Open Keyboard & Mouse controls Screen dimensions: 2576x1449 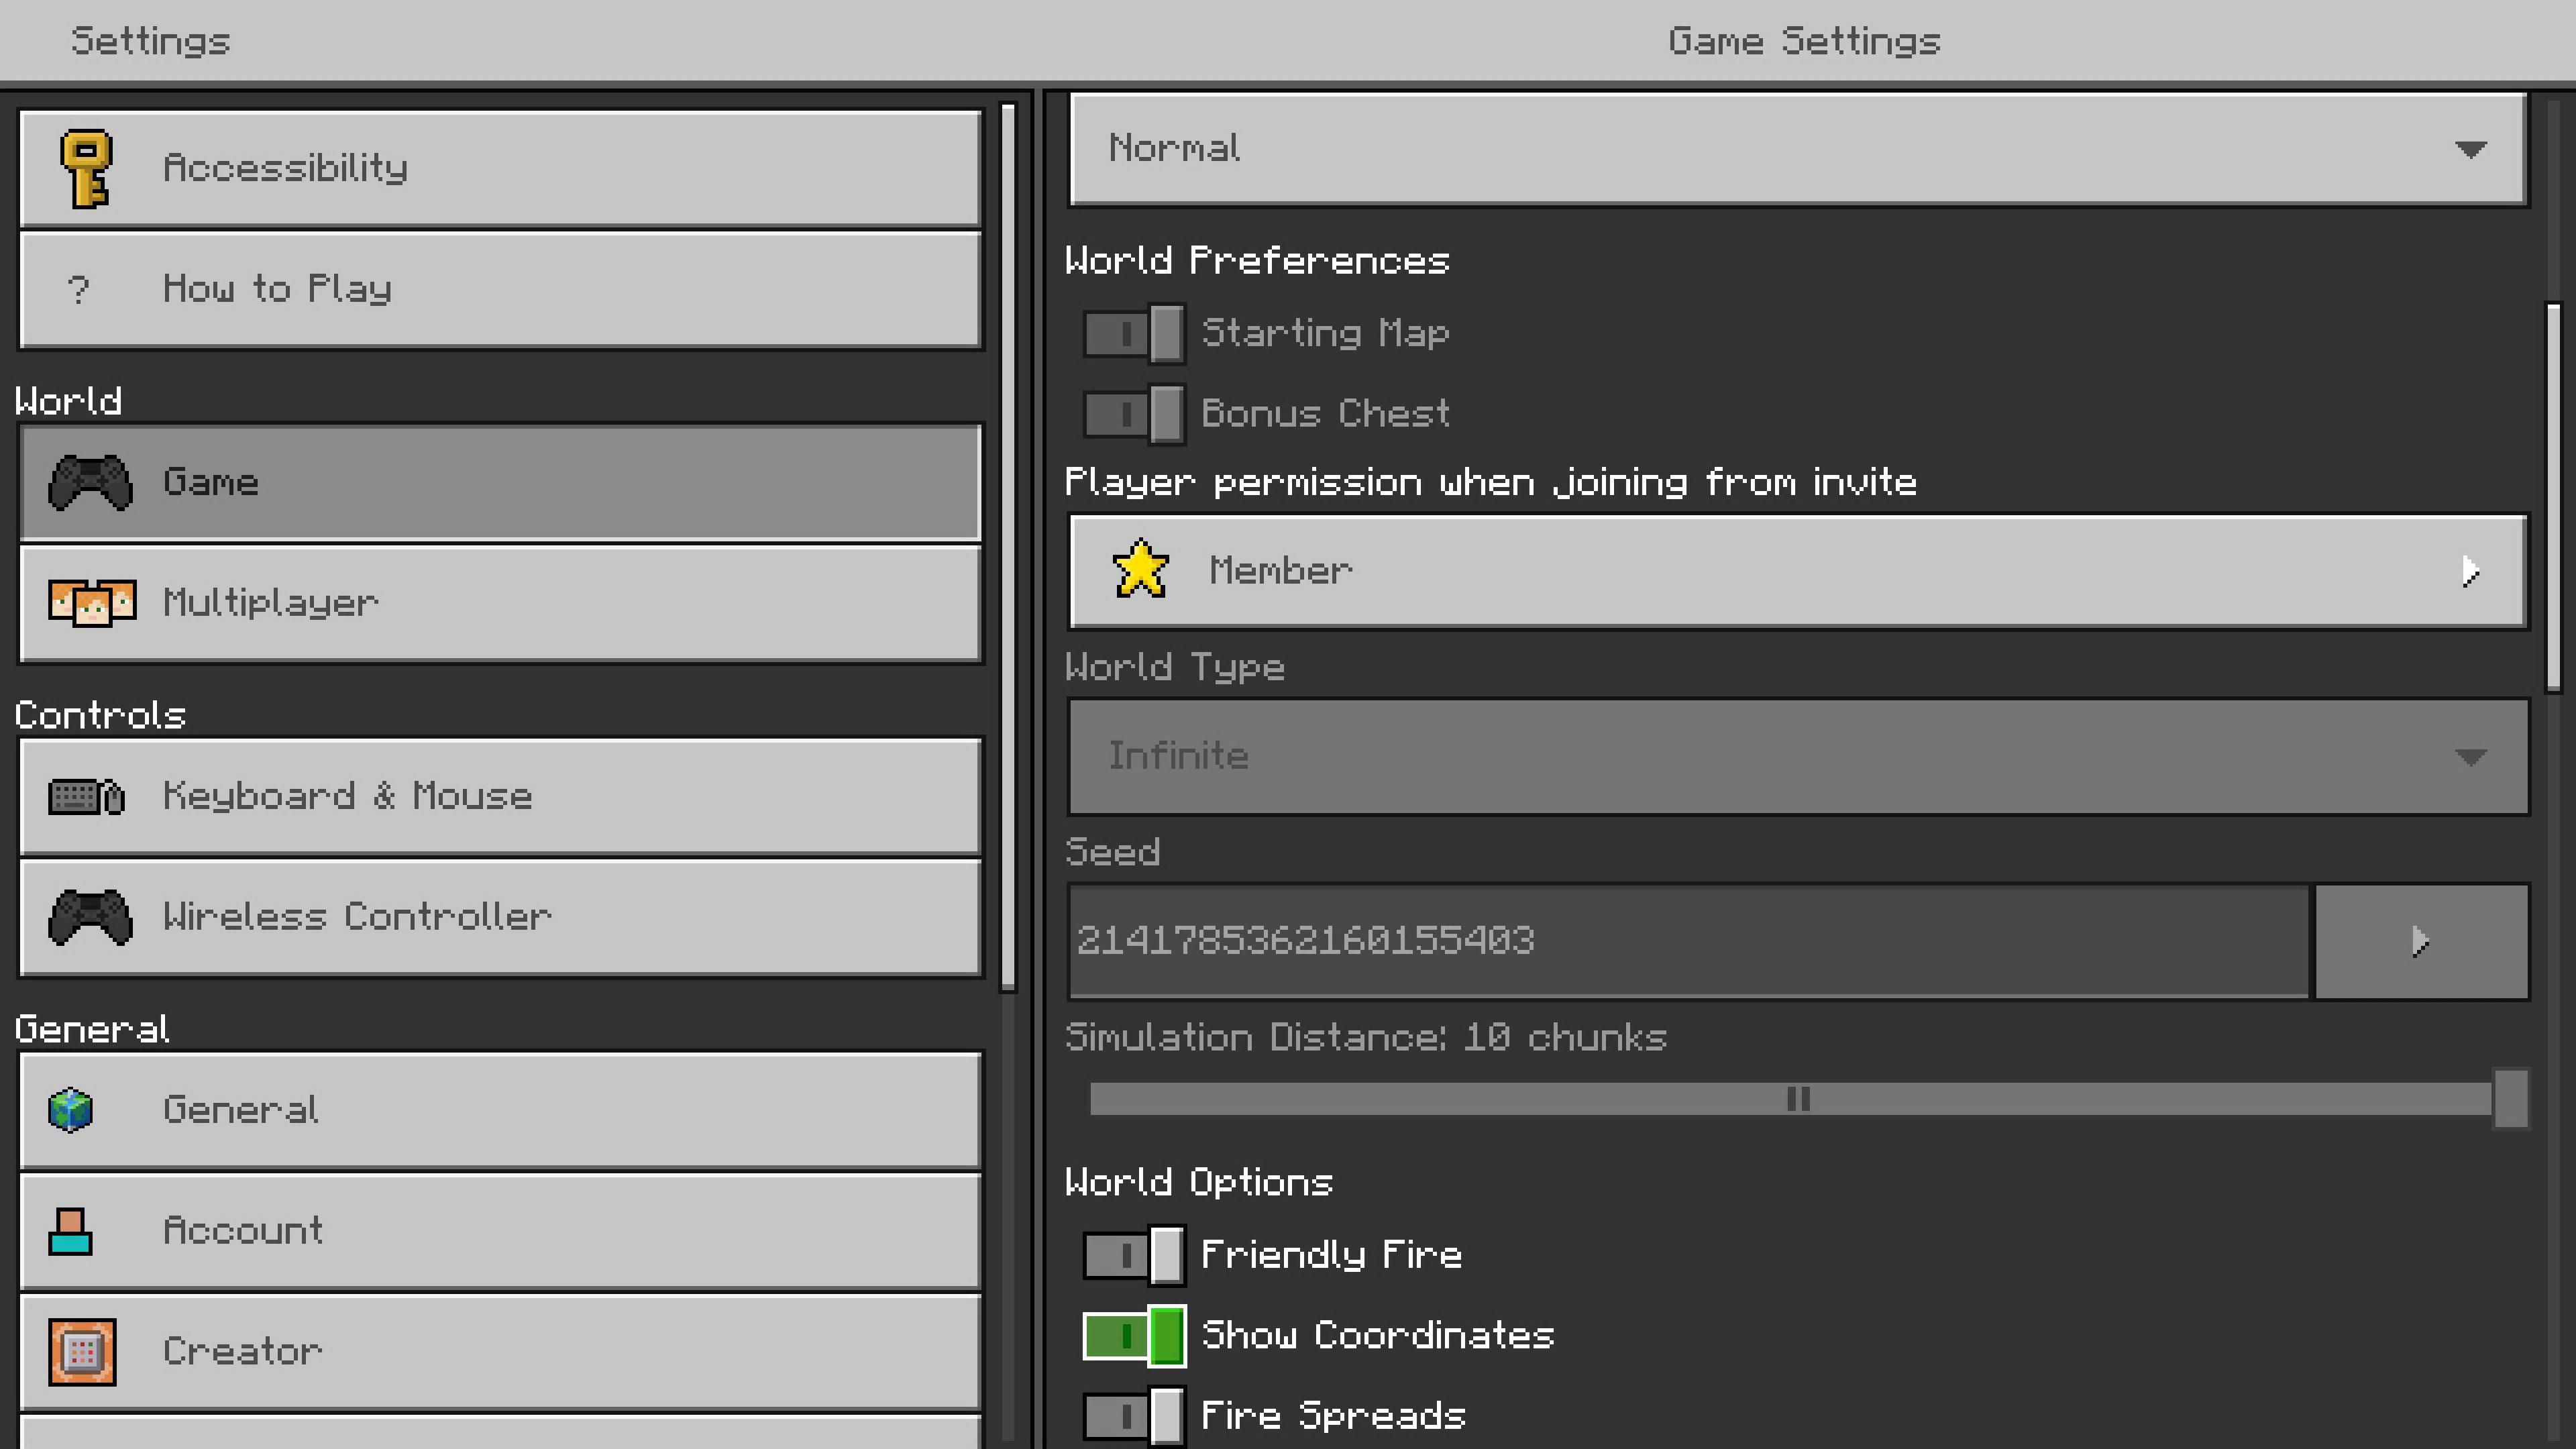(500, 797)
